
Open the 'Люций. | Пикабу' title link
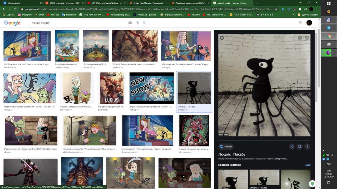tap(232, 154)
